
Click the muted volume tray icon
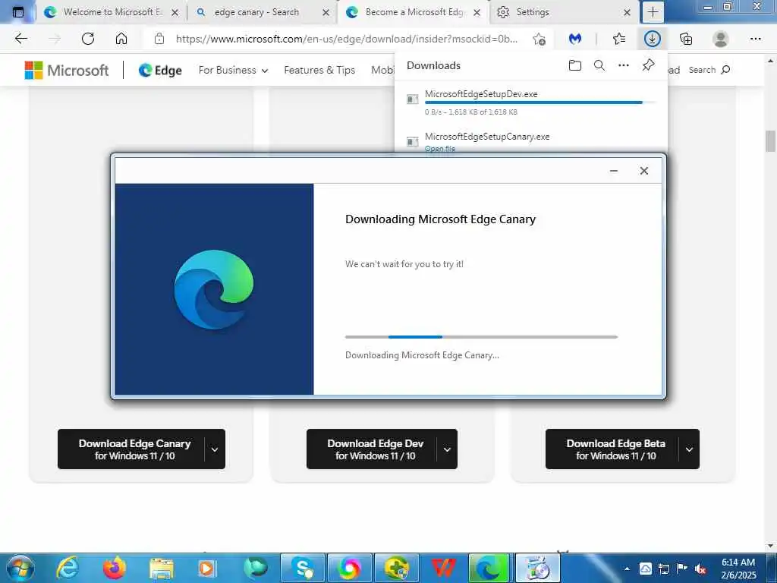click(x=700, y=569)
